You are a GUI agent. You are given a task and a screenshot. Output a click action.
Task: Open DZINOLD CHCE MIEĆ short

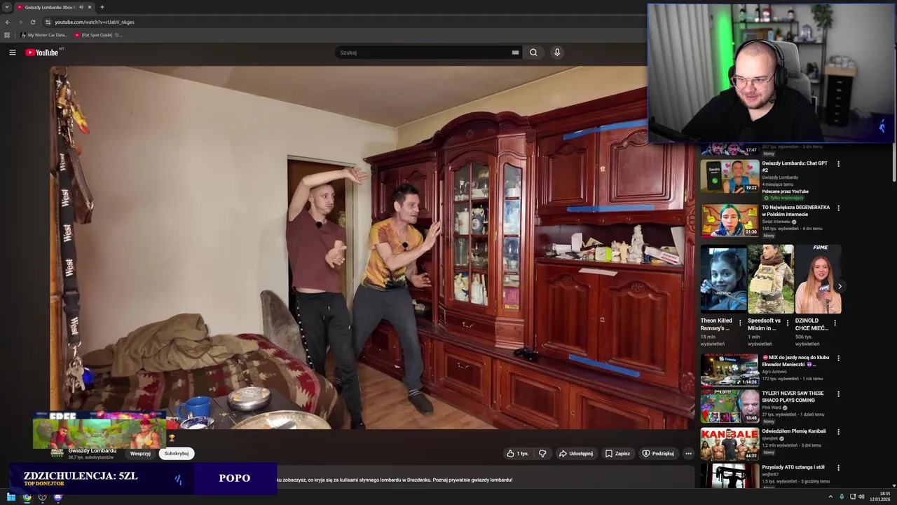(x=818, y=278)
